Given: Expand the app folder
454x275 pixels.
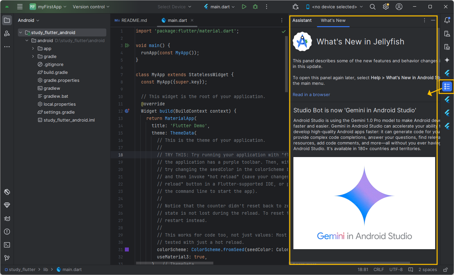Looking at the screenshot, I should click(x=33, y=48).
